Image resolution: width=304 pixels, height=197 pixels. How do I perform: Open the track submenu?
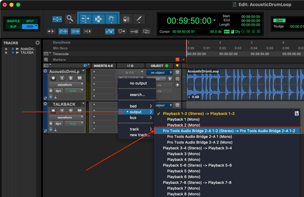tap(137, 129)
